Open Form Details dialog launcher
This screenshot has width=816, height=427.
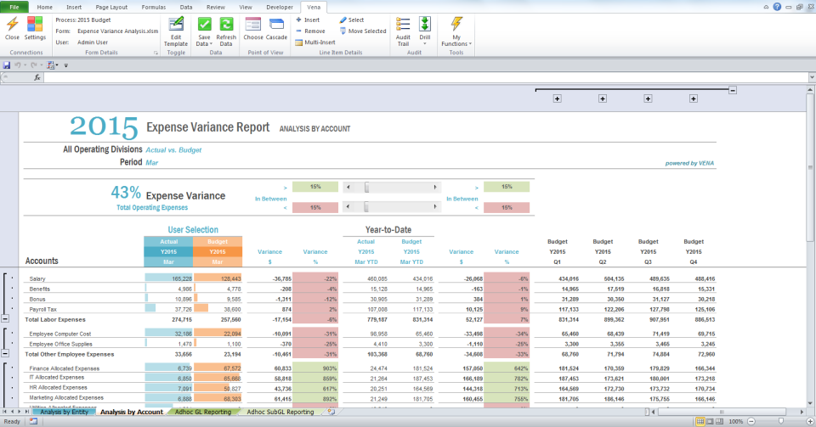156,53
